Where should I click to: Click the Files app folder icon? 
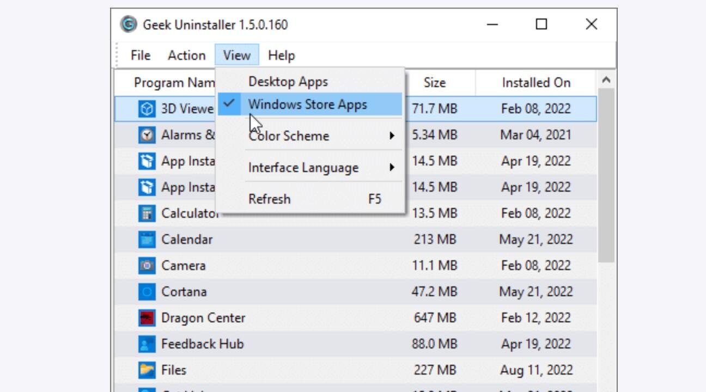click(147, 370)
